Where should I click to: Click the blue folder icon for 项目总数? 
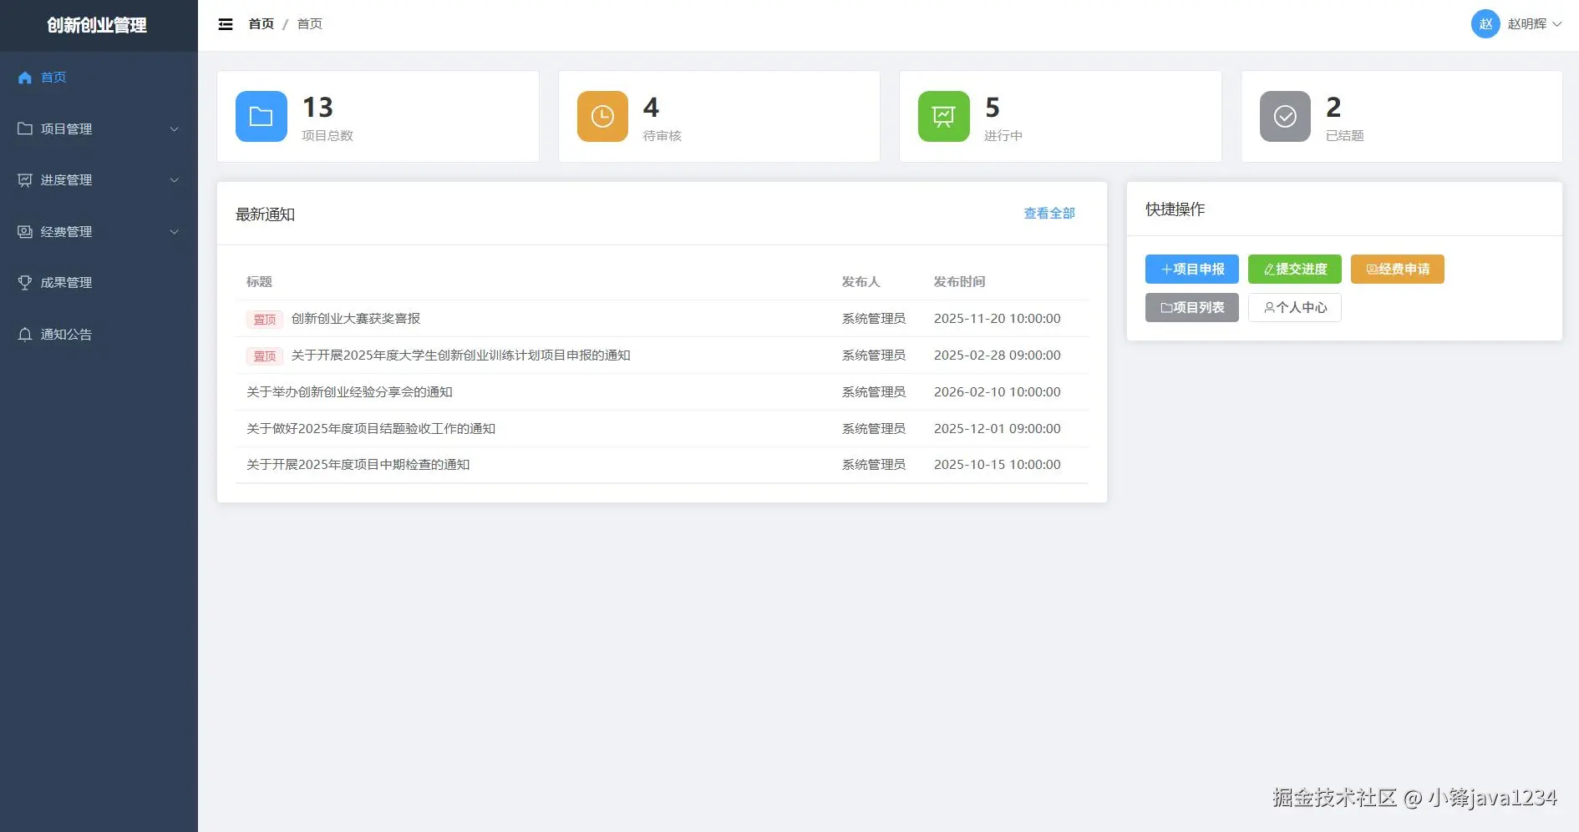(261, 116)
